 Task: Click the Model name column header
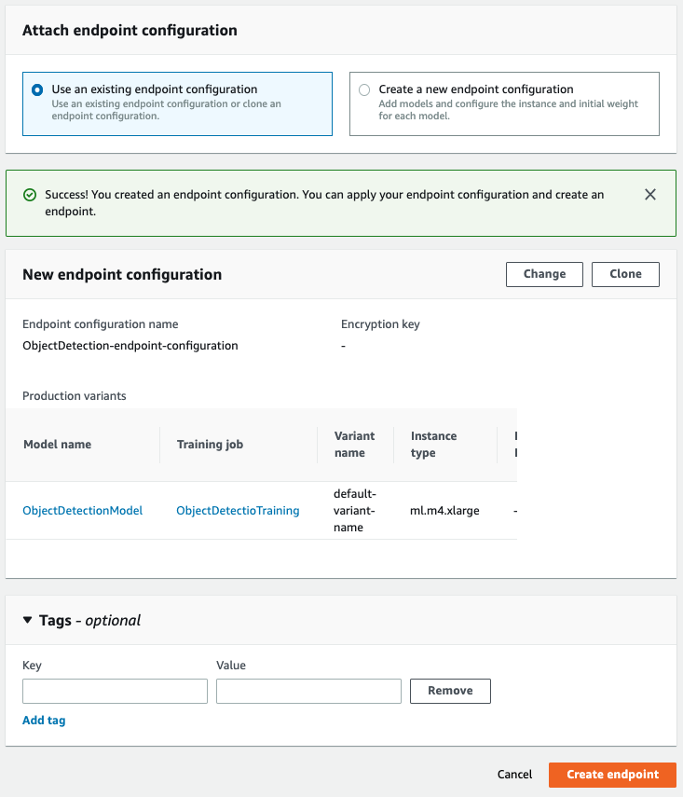click(58, 445)
